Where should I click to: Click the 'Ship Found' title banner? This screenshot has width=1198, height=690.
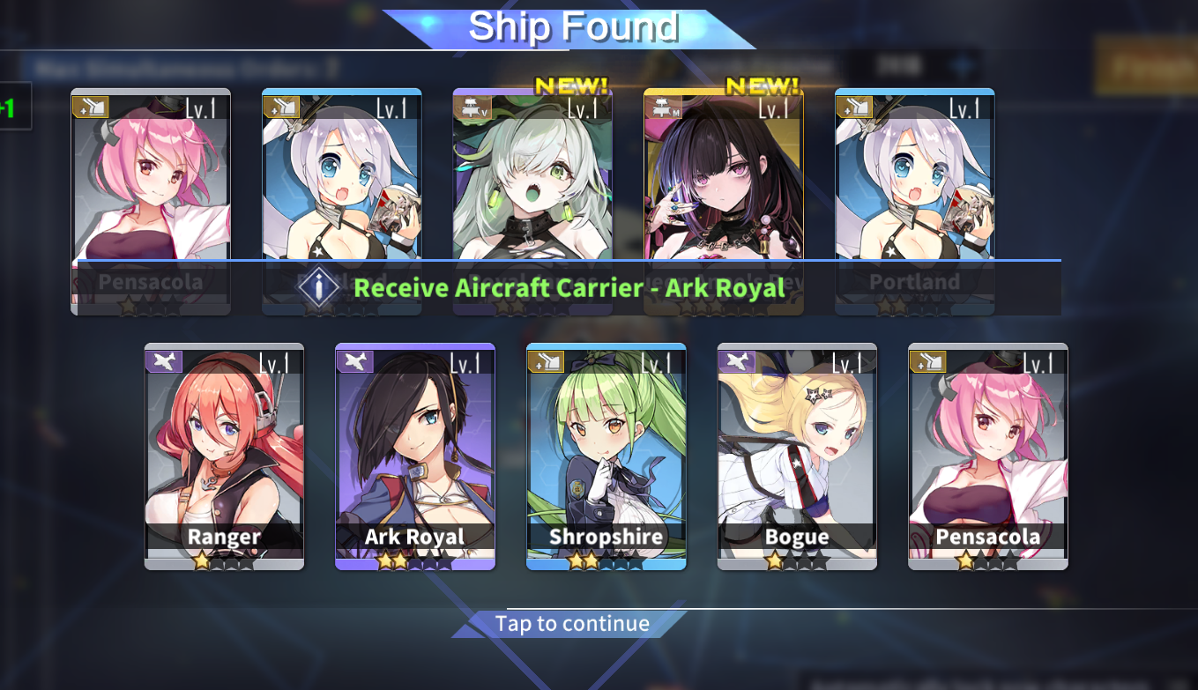(571, 28)
